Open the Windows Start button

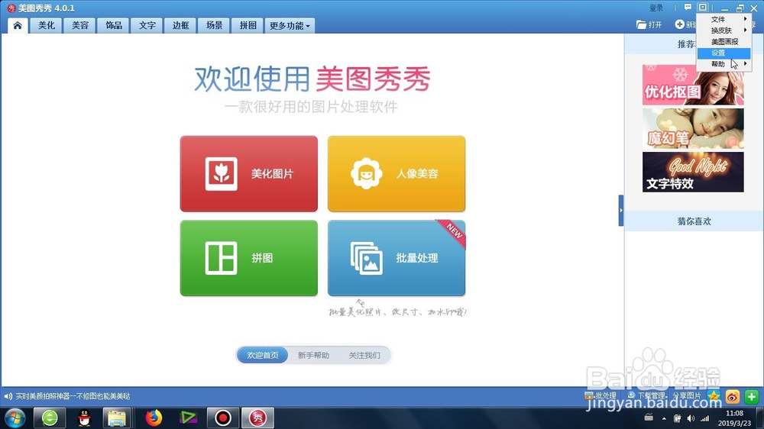pos(15,418)
